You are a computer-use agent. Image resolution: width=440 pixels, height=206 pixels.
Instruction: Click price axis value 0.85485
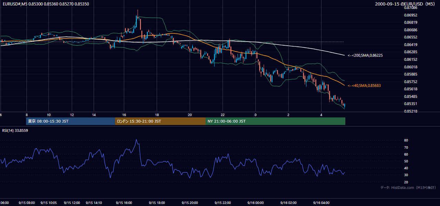tap(411, 96)
